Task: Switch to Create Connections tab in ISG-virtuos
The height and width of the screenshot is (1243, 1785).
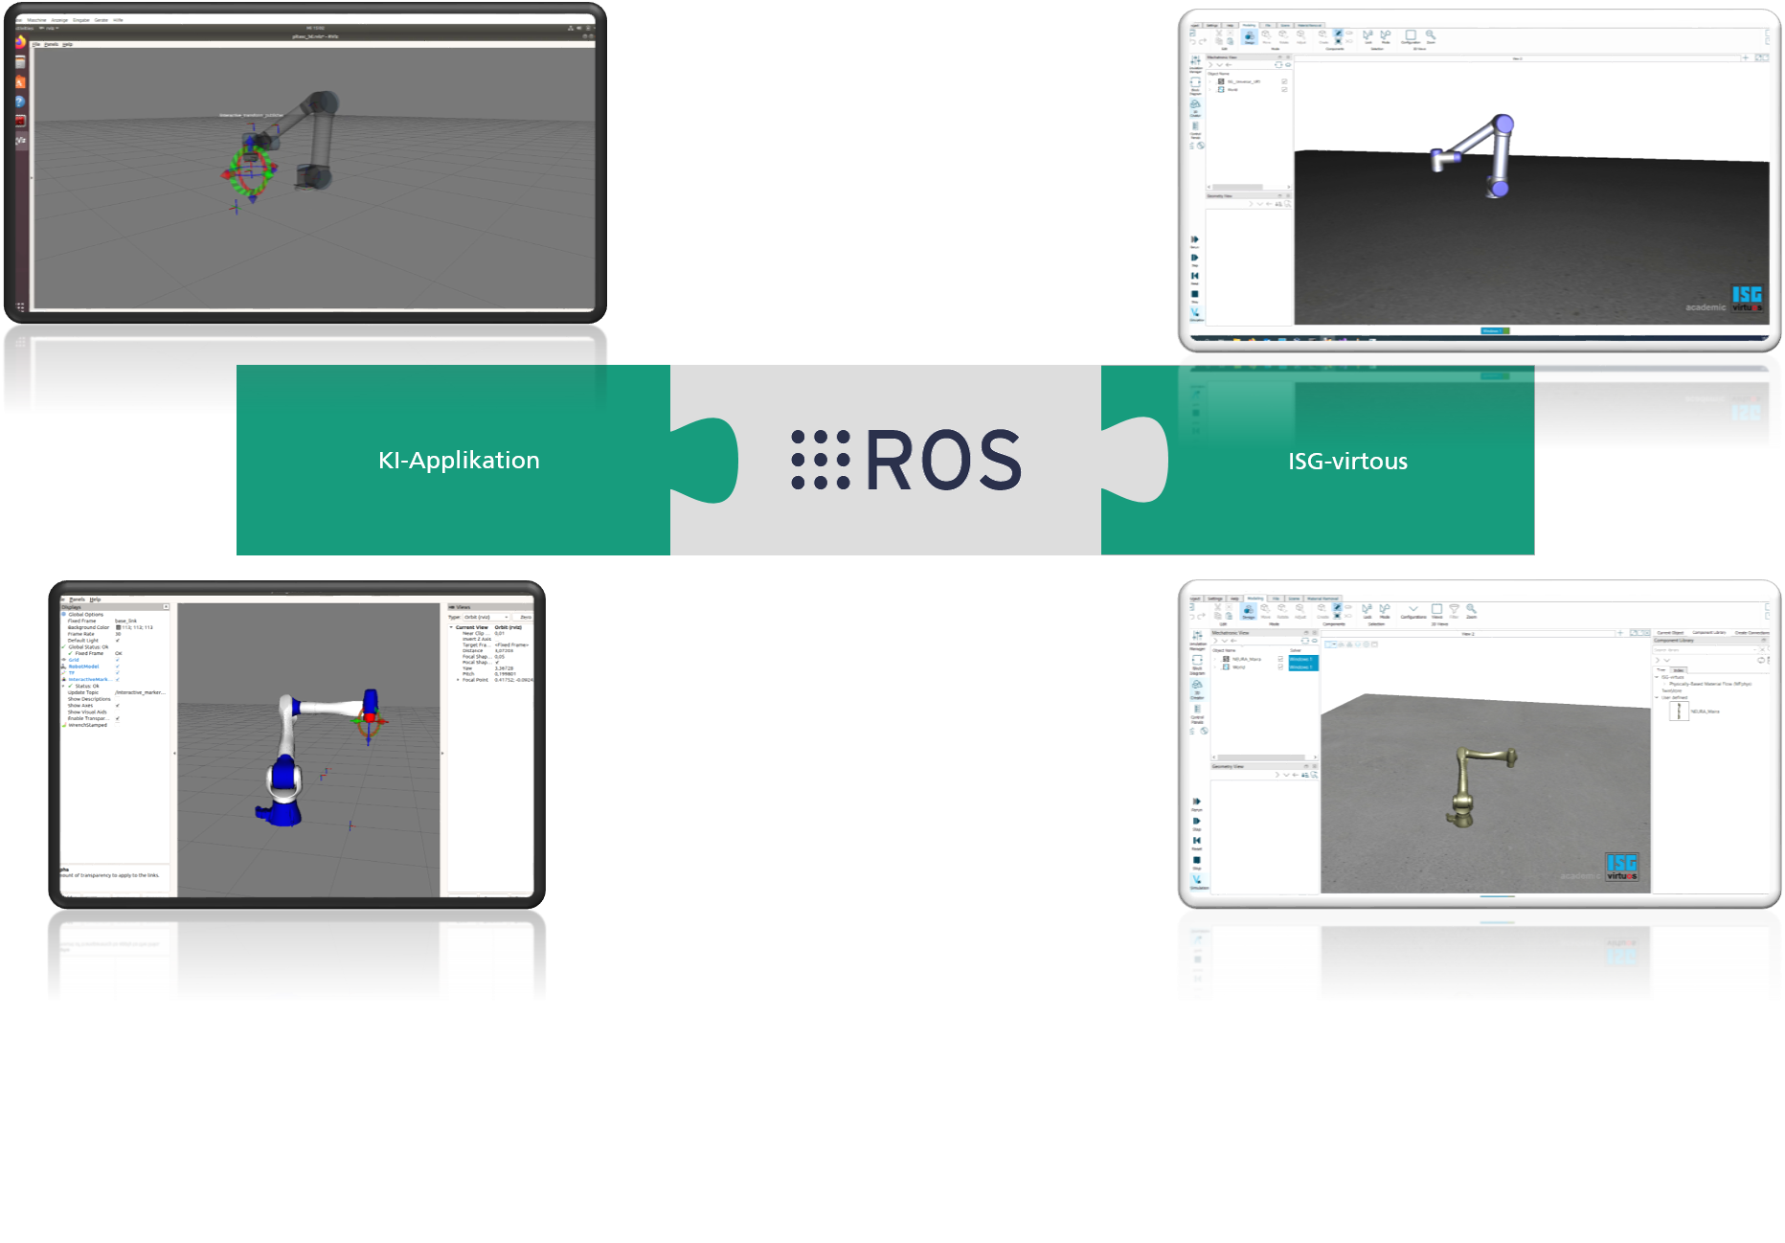Action: point(1752,633)
